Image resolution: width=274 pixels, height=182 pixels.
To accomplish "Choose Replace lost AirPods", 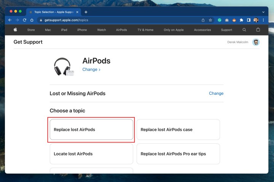I will click(x=91, y=129).
